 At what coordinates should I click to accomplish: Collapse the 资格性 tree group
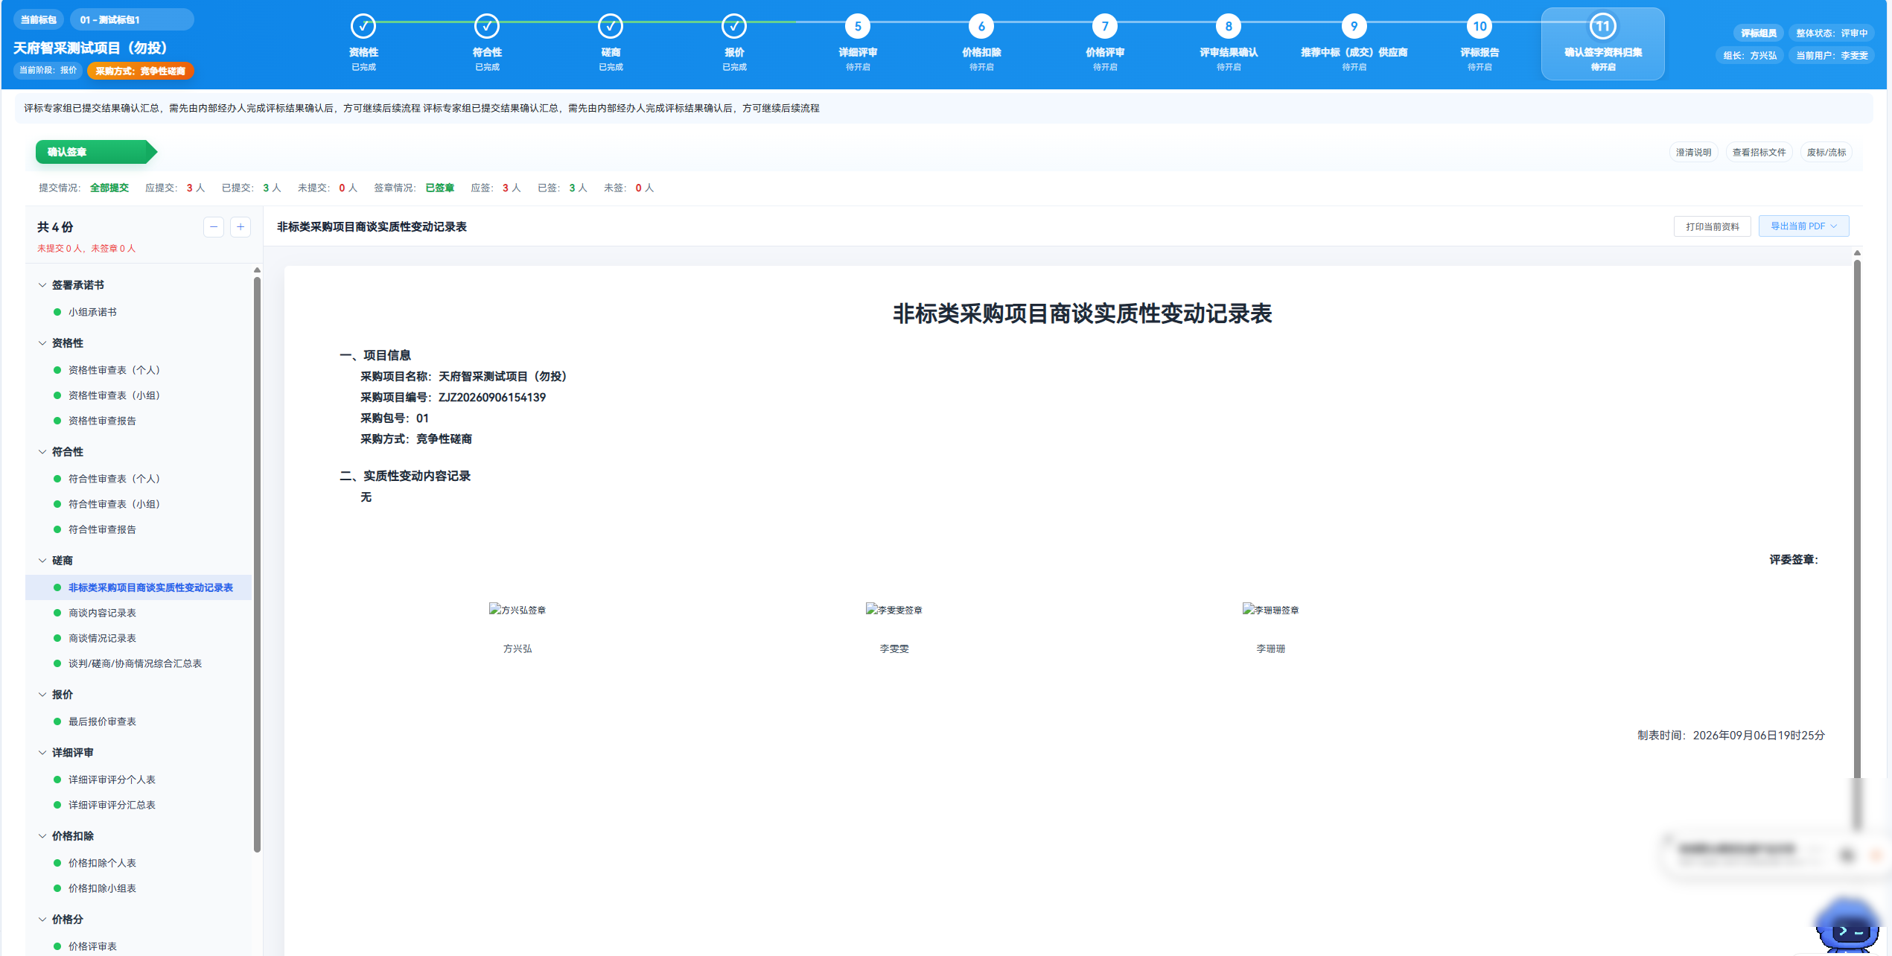coord(42,343)
